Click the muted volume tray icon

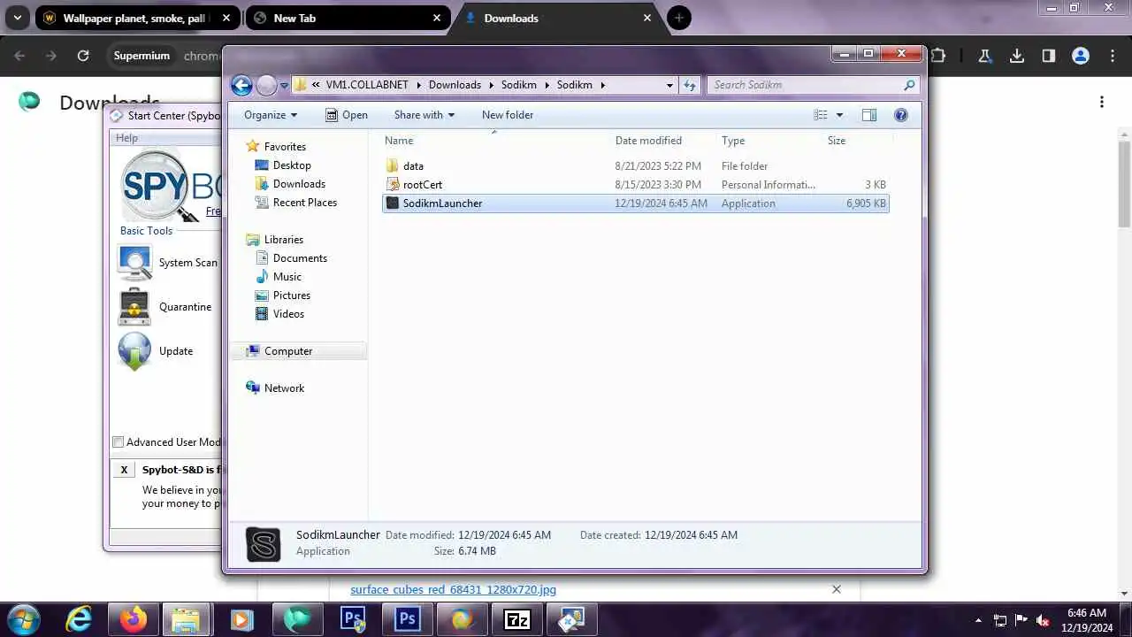pyautogui.click(x=1043, y=620)
